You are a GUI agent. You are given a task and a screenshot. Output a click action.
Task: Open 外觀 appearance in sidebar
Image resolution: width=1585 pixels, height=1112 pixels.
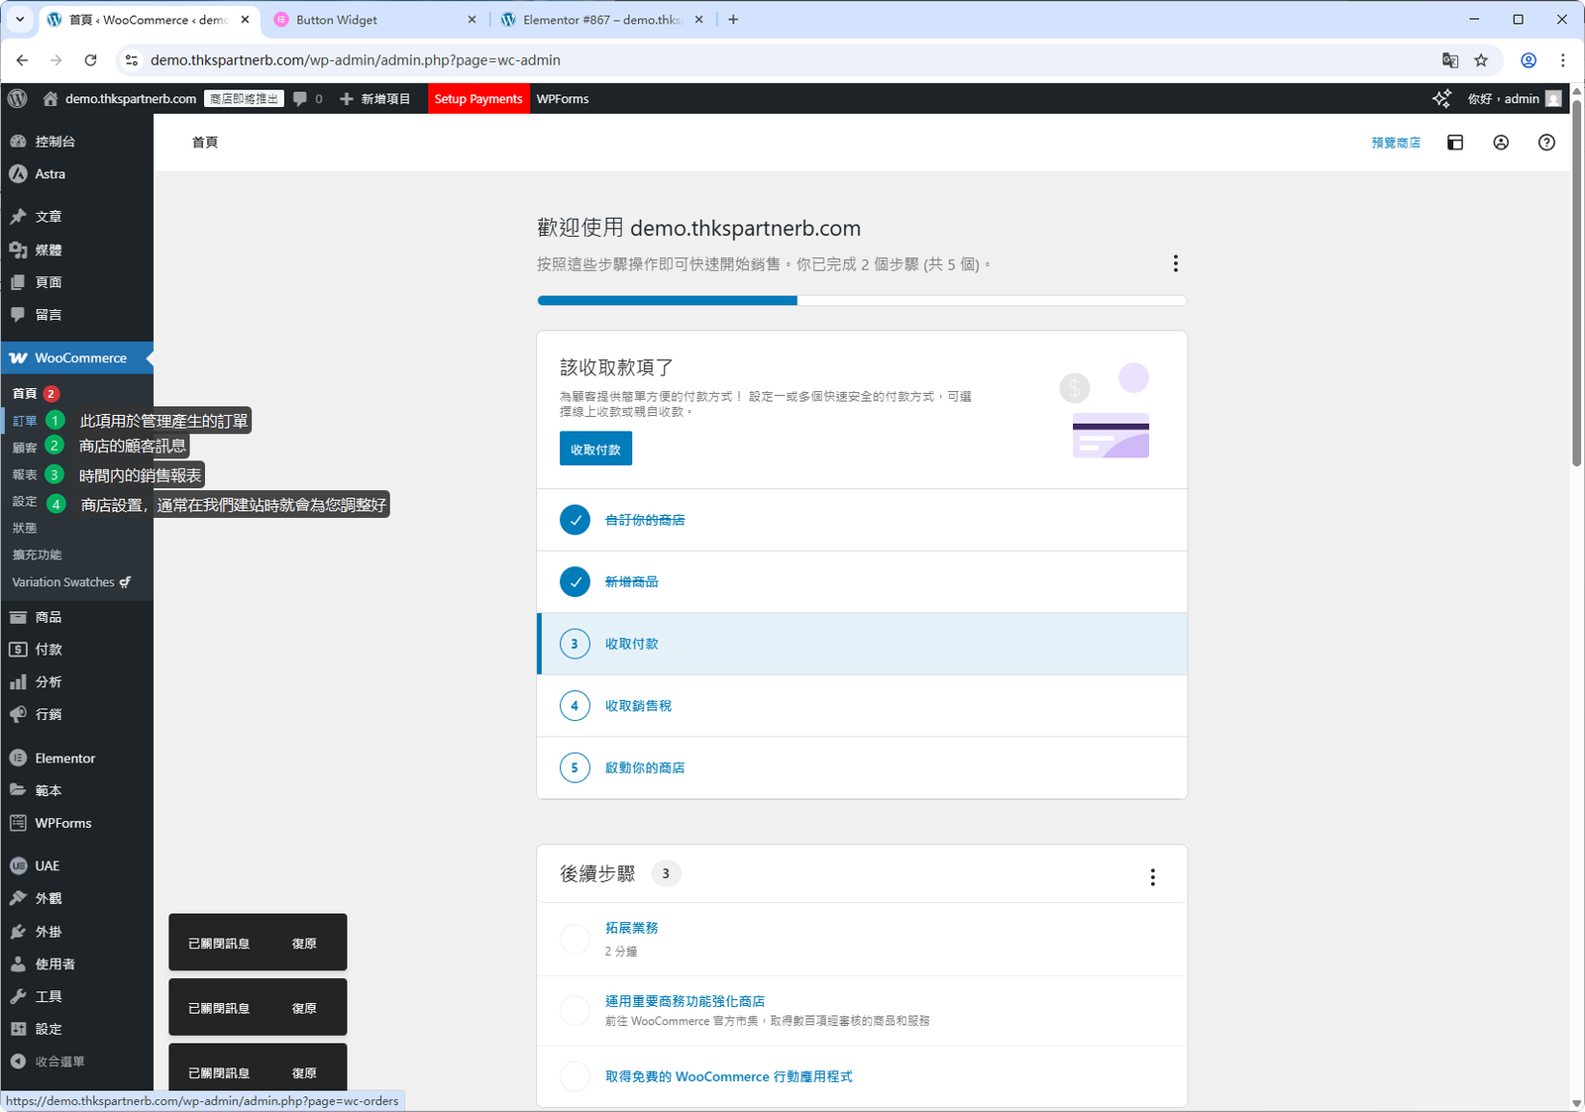point(76,899)
